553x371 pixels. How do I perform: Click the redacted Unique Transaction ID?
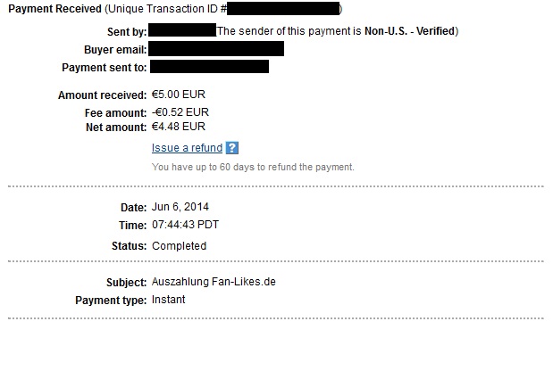(x=283, y=10)
